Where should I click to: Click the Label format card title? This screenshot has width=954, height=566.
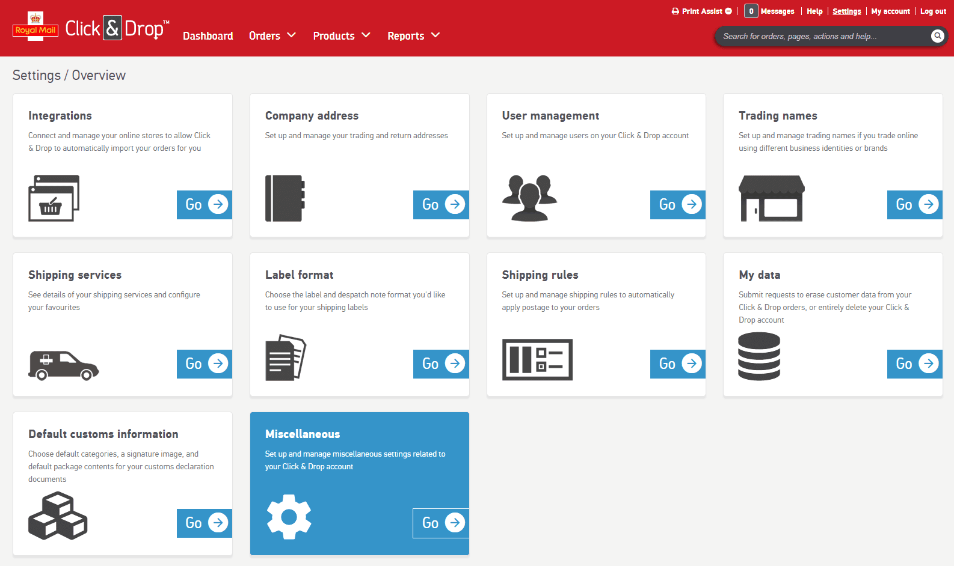(299, 275)
